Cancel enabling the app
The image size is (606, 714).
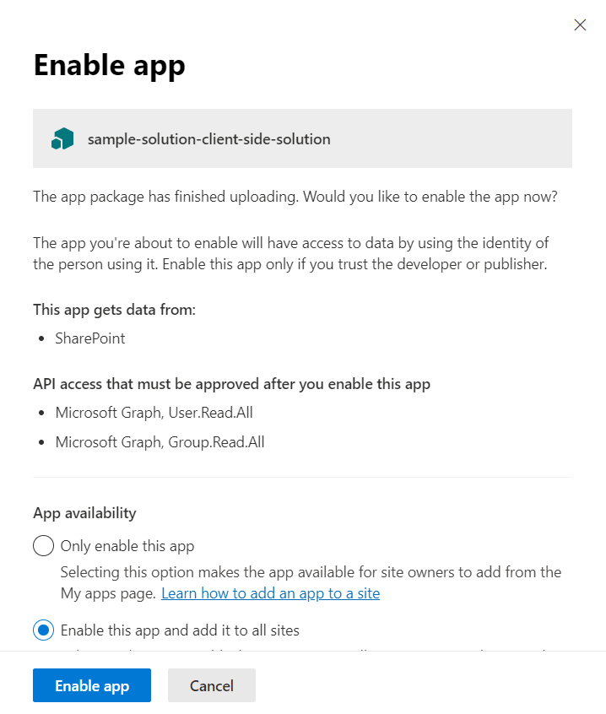pos(211,685)
